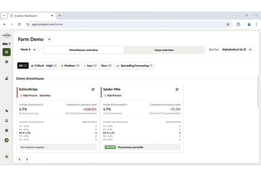This screenshot has height=174, width=261.
Task: Filter by Critical - High issues
Action: coord(44,66)
